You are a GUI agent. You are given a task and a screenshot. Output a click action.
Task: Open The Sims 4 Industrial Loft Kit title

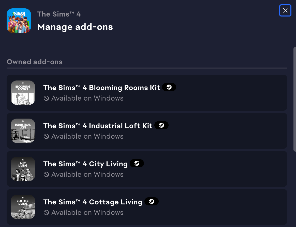coord(98,126)
